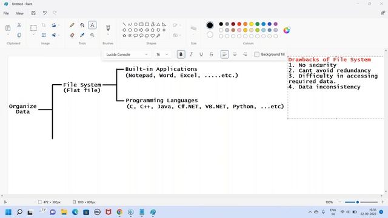
Task: Expand the Paste options arrow
Action: click(x=8, y=35)
